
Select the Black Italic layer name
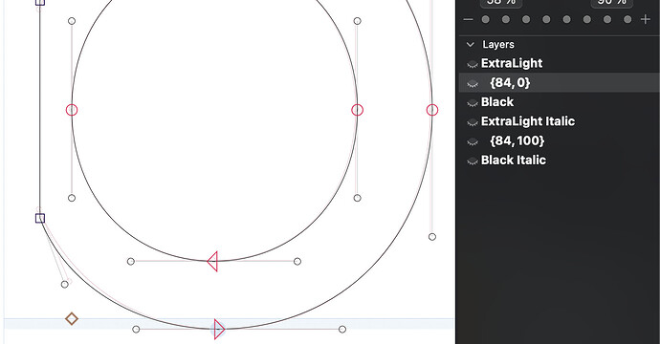pos(513,161)
